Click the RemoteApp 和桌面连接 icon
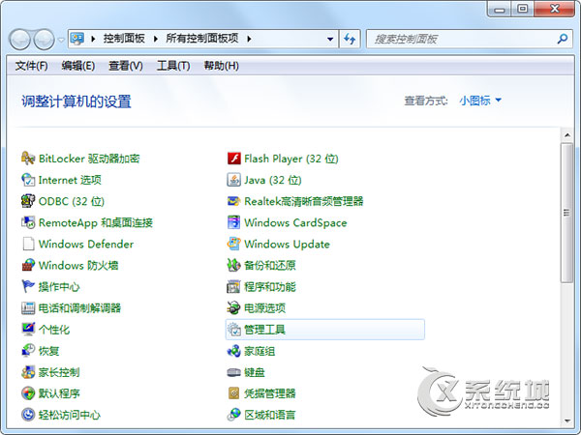This screenshot has height=435, width=581. (28, 222)
